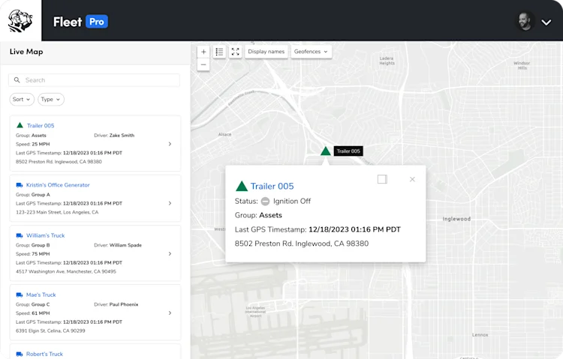Expand Mae's Truck details arrow
The image size is (563, 359).
coord(170,313)
